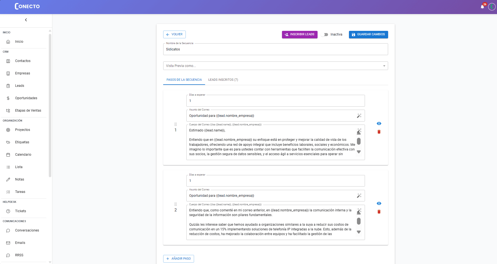The height and width of the screenshot is (264, 497).
Task: Open Oportunidades in the sidebar
Action: click(26, 98)
